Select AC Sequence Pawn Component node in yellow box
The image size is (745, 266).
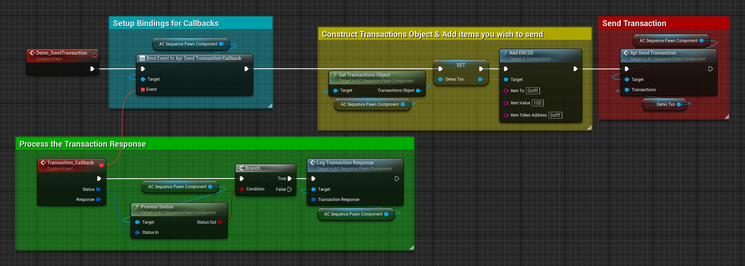[x=373, y=104]
